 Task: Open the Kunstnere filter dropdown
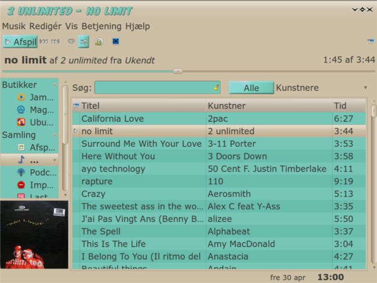click(x=322, y=88)
